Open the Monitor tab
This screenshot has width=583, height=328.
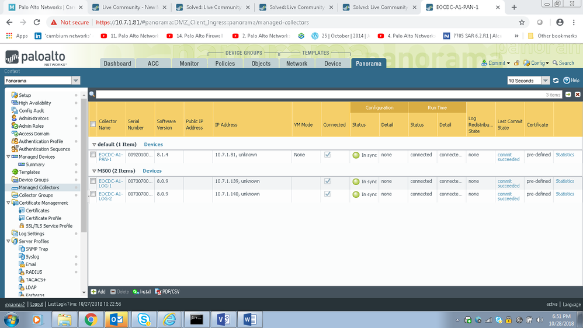(189, 64)
